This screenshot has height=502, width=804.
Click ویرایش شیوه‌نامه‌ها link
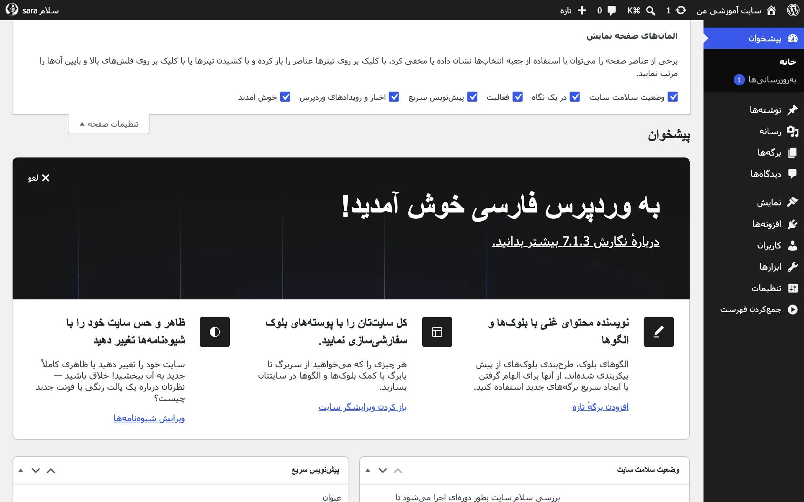tap(149, 418)
